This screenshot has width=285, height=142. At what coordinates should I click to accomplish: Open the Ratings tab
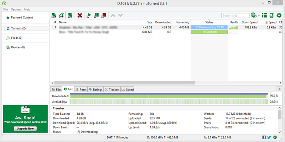(x=95, y=89)
